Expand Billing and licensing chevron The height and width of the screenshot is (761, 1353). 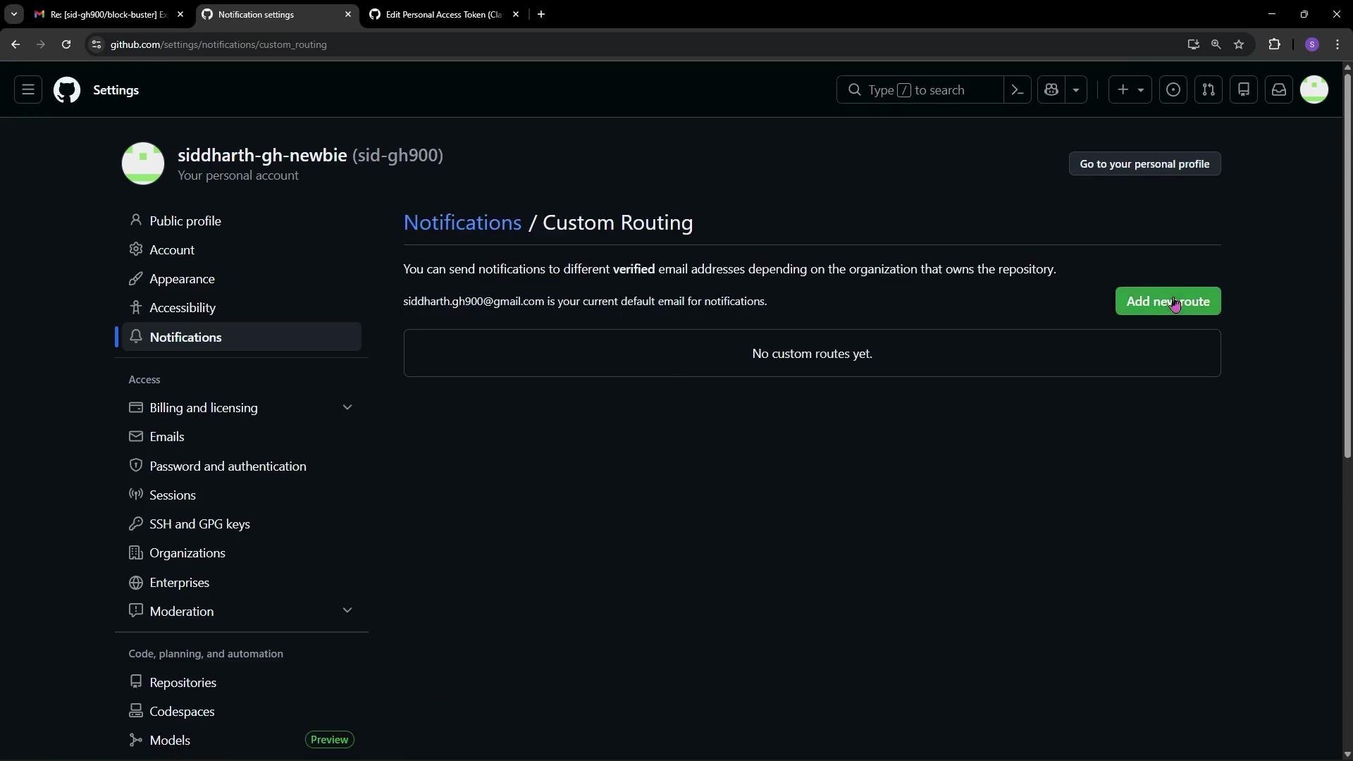click(x=347, y=408)
